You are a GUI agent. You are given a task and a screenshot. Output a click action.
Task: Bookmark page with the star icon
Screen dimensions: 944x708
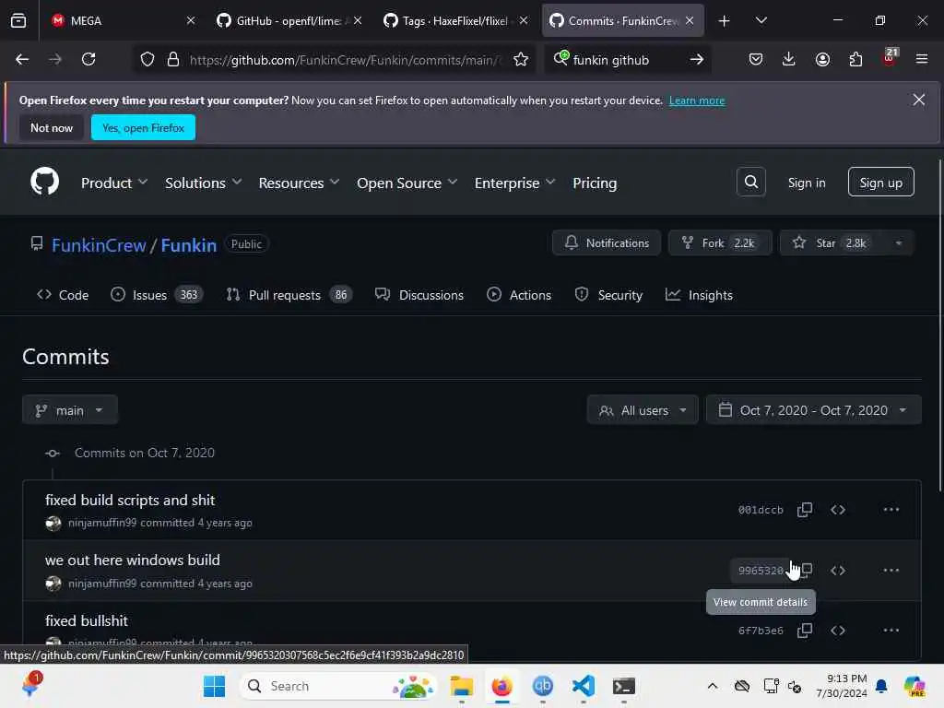click(x=521, y=59)
